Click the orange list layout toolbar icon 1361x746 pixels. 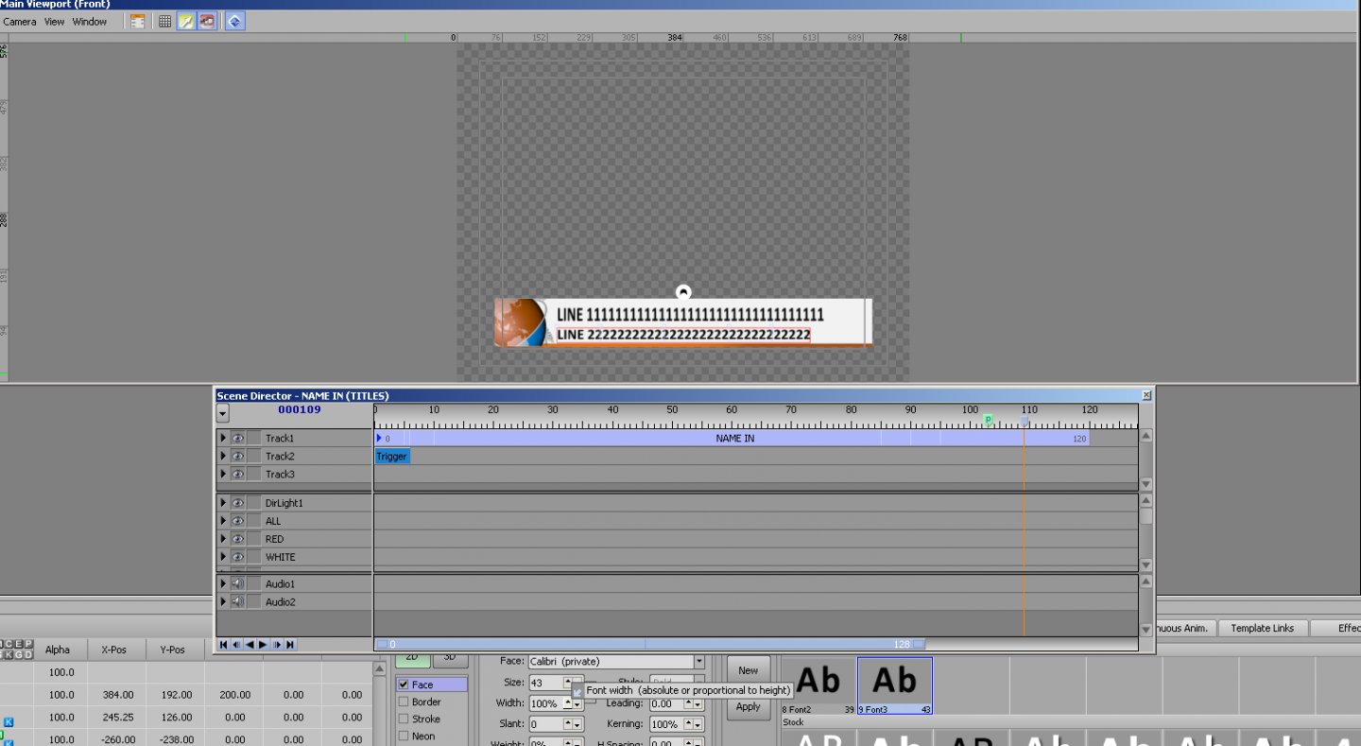coord(138,21)
